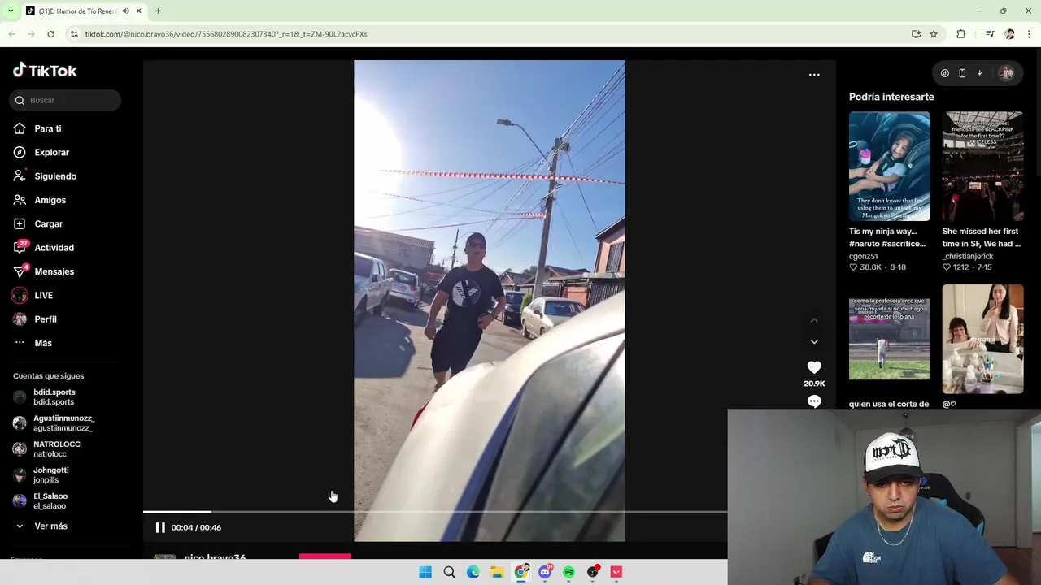Image resolution: width=1041 pixels, height=585 pixels.
Task: Open the Chrome profile avatar
Action: pyautogui.click(x=1009, y=34)
